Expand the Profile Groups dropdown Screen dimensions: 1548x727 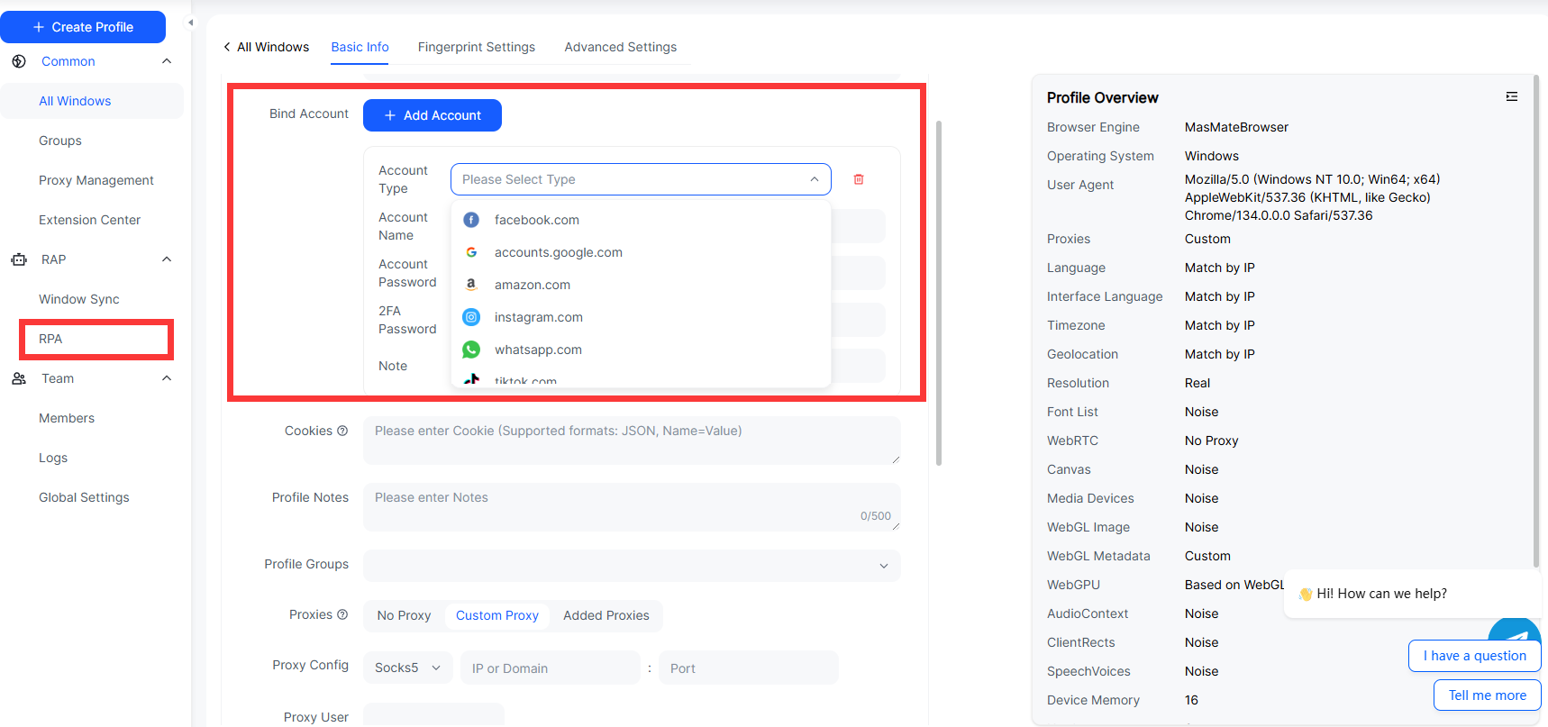(x=631, y=565)
